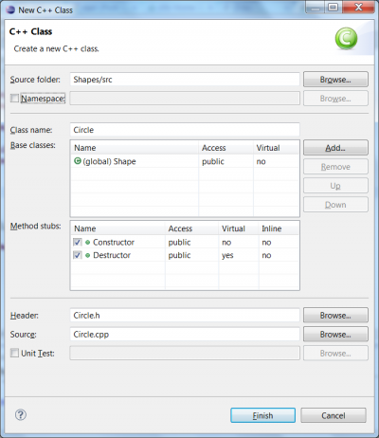This screenshot has width=379, height=438.
Task: Click the green dot icon next to Constructor
Action: click(x=88, y=243)
